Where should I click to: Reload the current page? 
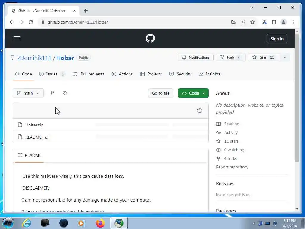coord(31,22)
